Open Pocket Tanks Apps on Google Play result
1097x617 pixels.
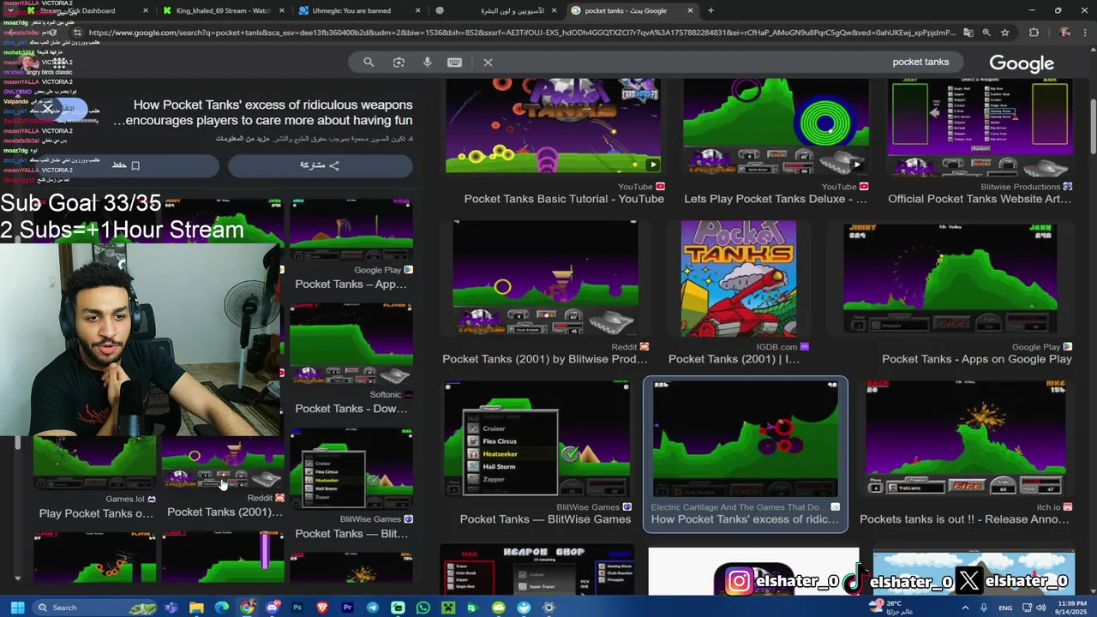pyautogui.click(x=977, y=359)
